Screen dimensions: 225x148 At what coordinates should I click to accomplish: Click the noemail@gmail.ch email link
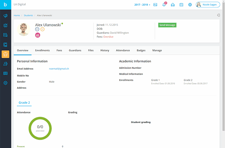click(59, 68)
